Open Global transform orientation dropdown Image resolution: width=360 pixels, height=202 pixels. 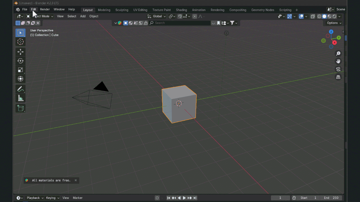(157, 16)
